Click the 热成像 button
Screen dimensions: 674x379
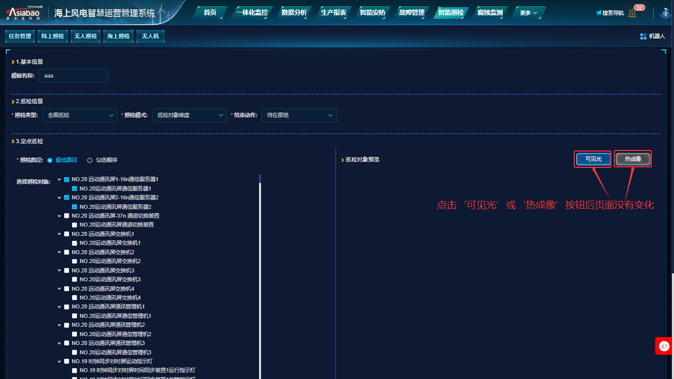(633, 159)
